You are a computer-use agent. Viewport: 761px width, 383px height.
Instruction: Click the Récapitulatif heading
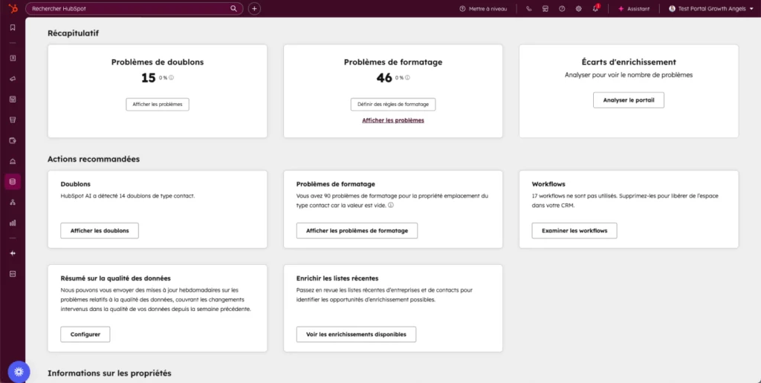point(74,33)
